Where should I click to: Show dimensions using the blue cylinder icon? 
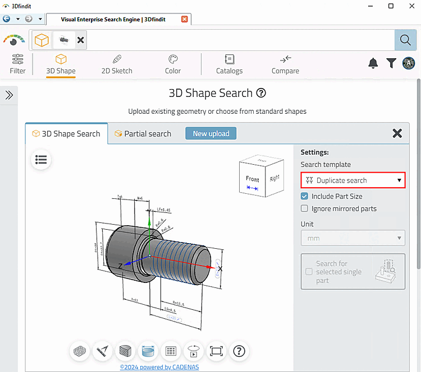point(148,351)
